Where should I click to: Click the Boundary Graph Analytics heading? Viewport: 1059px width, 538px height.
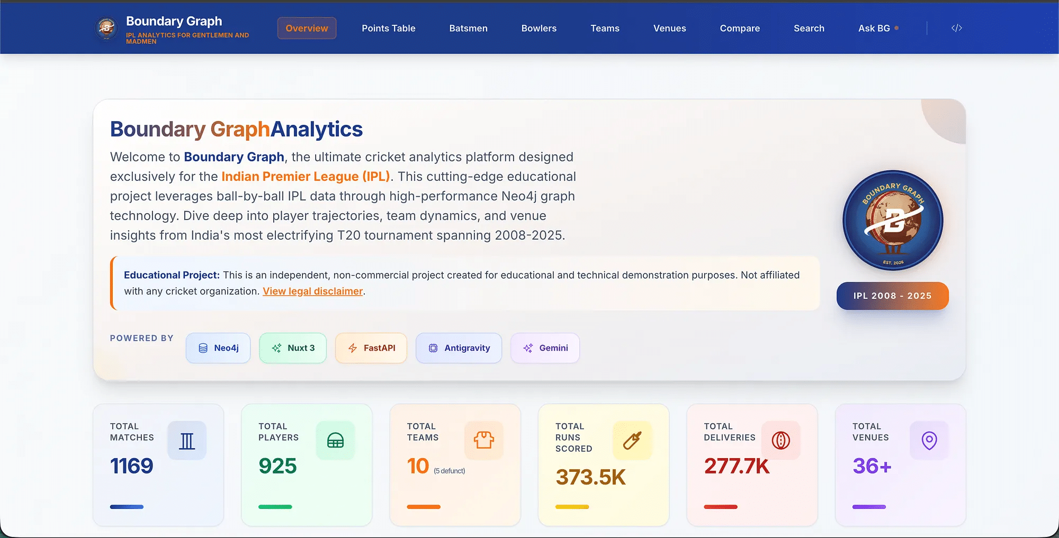236,130
